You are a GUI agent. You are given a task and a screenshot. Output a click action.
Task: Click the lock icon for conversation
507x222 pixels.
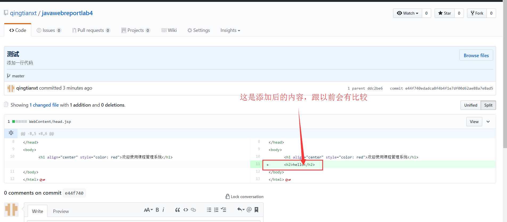(228, 196)
